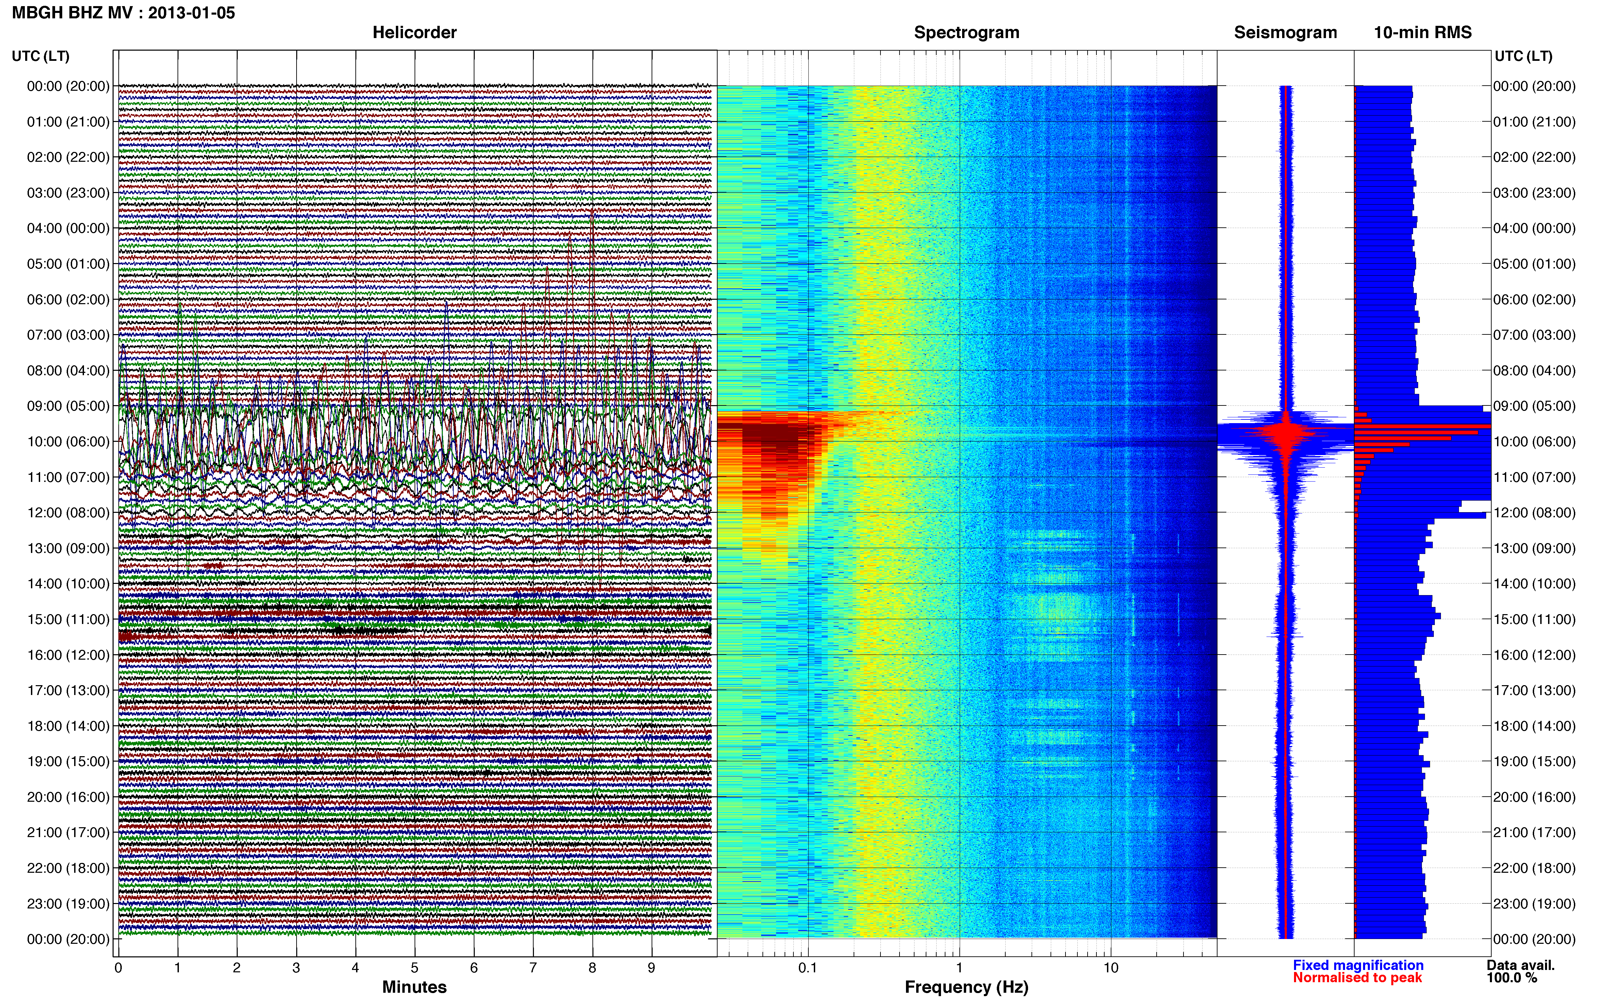The width and height of the screenshot is (1612, 1007).
Task: Click the right 'UTC (LT)' axis label
Action: pos(1523,56)
